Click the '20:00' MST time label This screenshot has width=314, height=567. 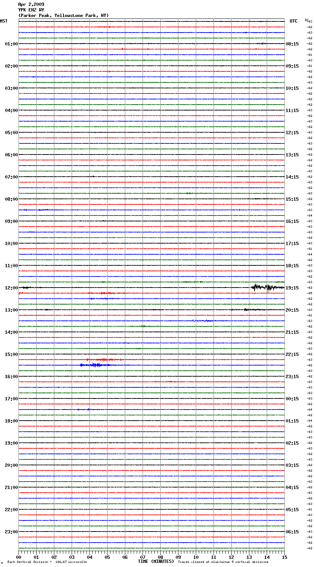point(11,465)
